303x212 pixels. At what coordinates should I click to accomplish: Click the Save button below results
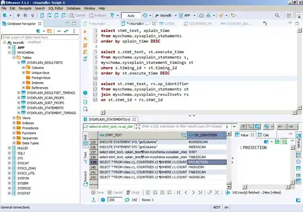98,192
